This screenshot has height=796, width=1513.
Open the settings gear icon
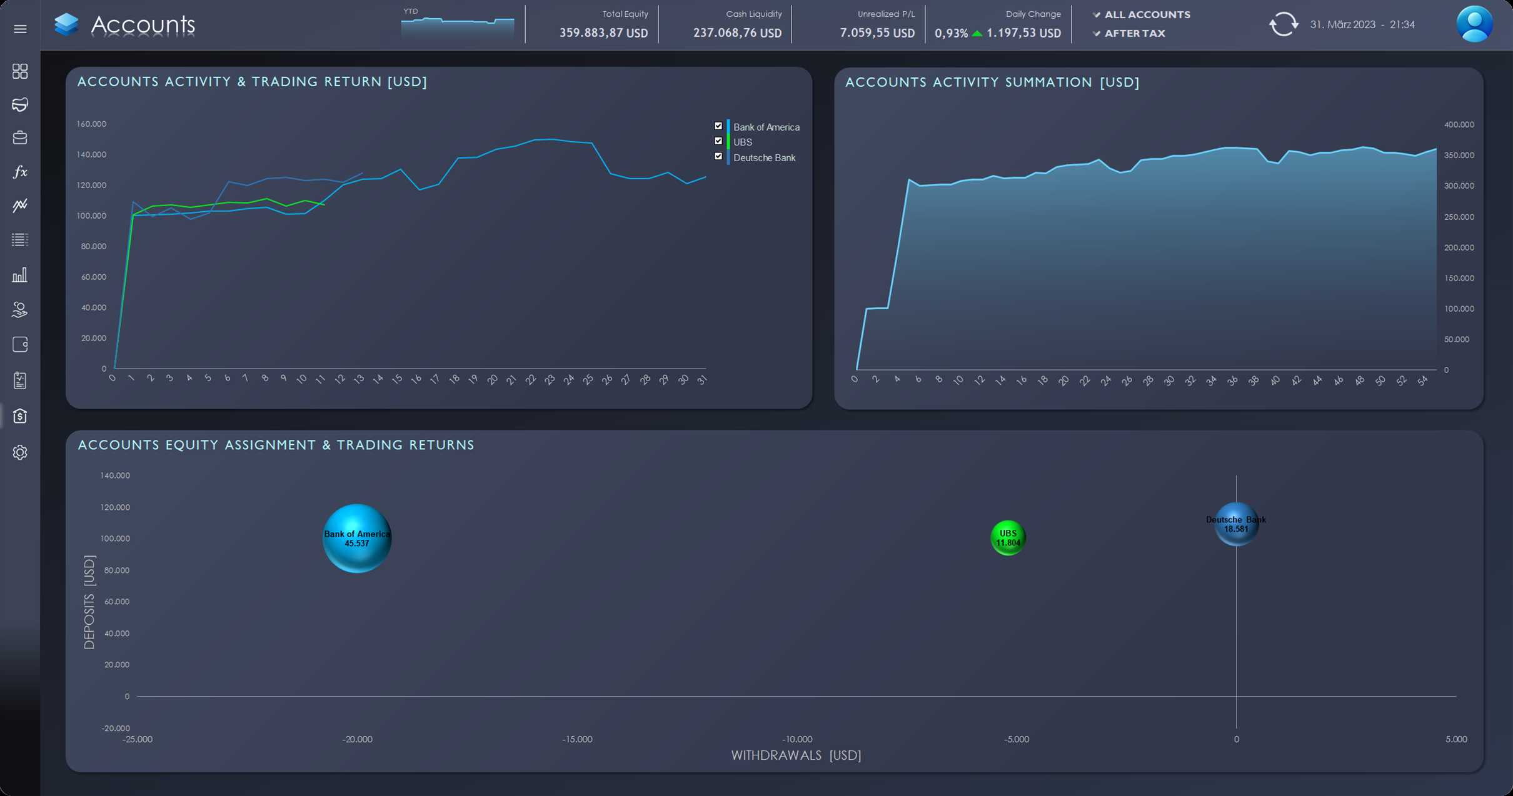[x=20, y=452]
